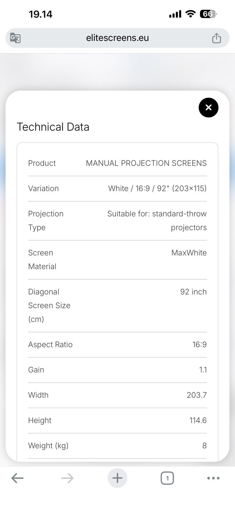Tap the MANUAL PROJECTION SCREENS value

[146, 163]
